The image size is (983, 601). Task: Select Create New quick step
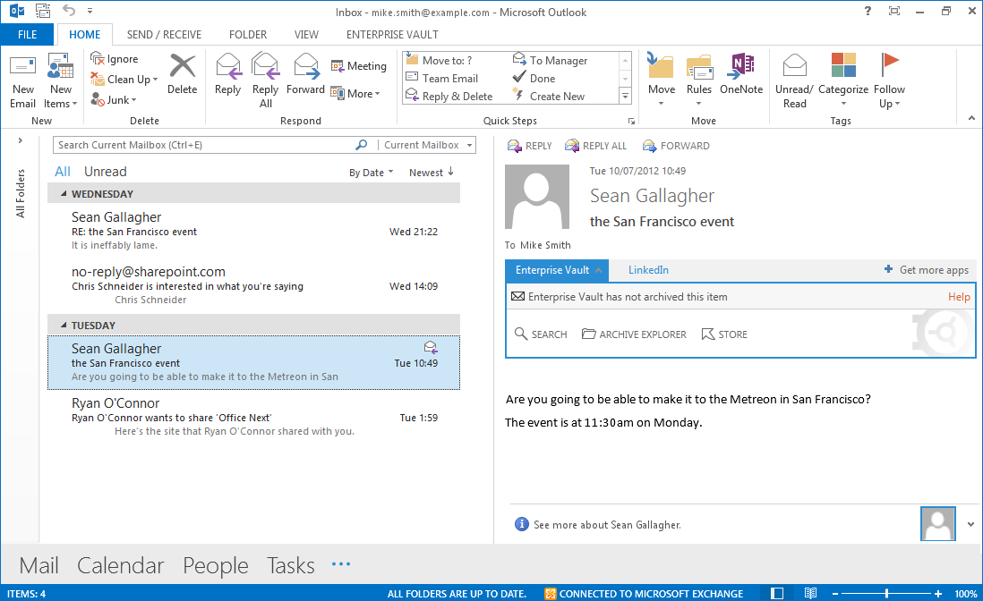[549, 96]
